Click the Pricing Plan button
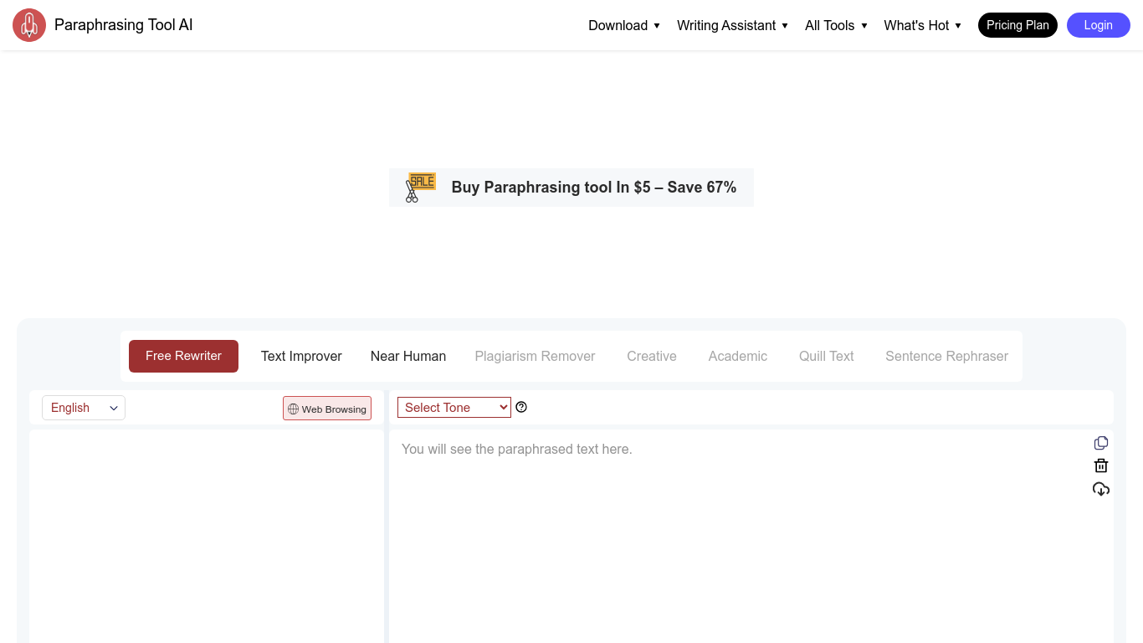This screenshot has width=1143, height=643. click(x=1017, y=25)
